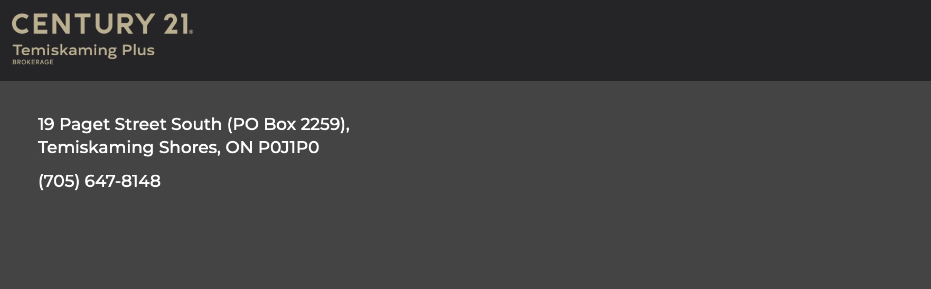Click the (705) area code
931x289 pixels.
(59, 181)
